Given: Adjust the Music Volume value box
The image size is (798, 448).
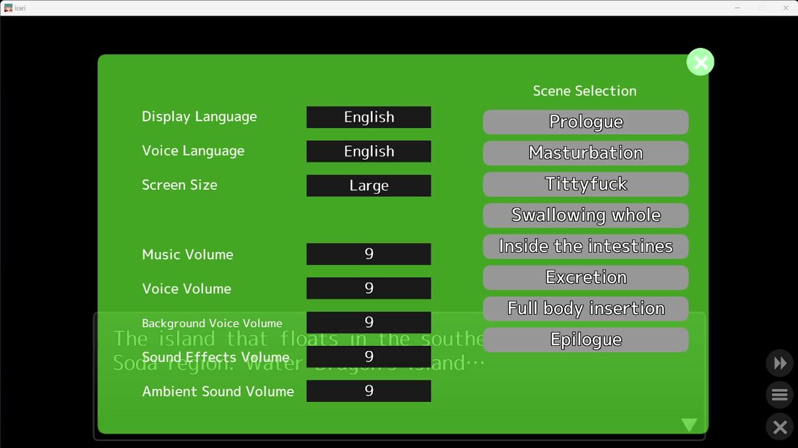Looking at the screenshot, I should coord(368,254).
